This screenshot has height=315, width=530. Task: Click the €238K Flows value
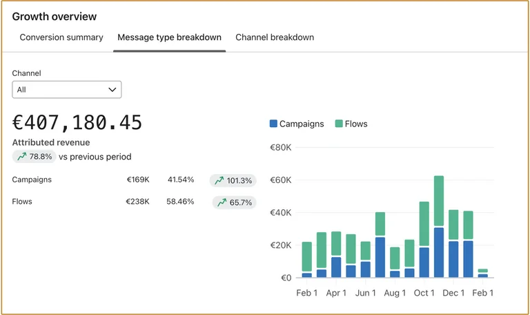[x=137, y=202]
